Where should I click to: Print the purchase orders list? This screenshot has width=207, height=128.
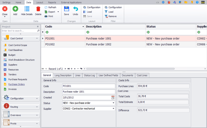pyautogui.click(x=49, y=16)
